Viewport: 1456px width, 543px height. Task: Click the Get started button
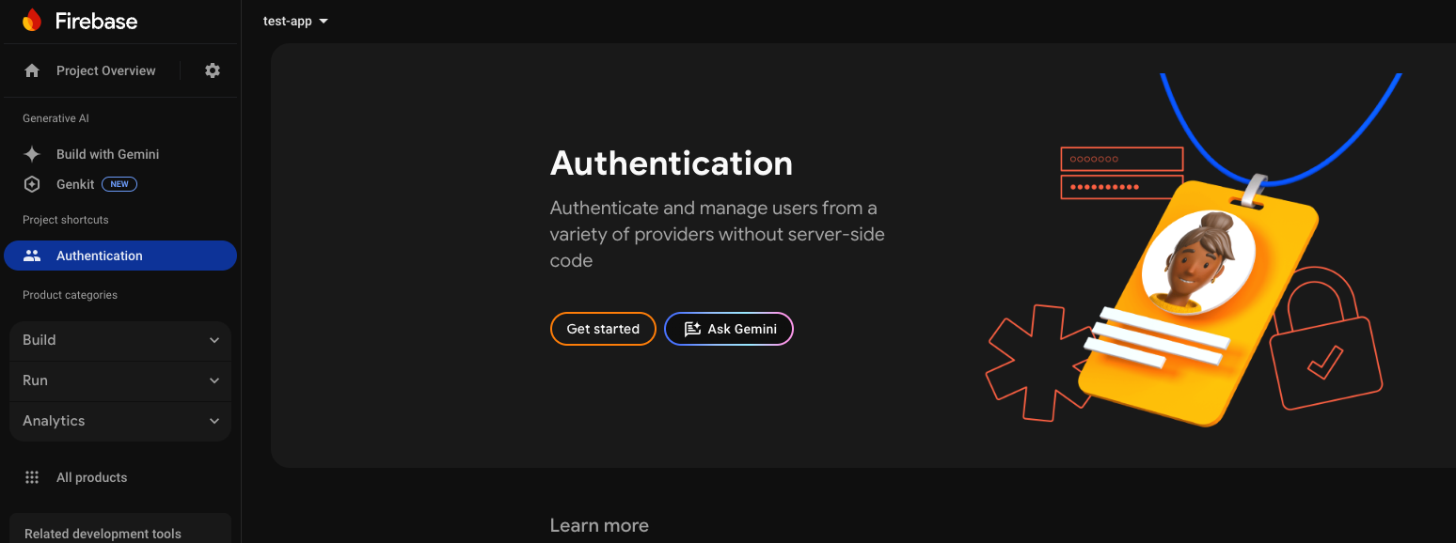[x=603, y=329]
